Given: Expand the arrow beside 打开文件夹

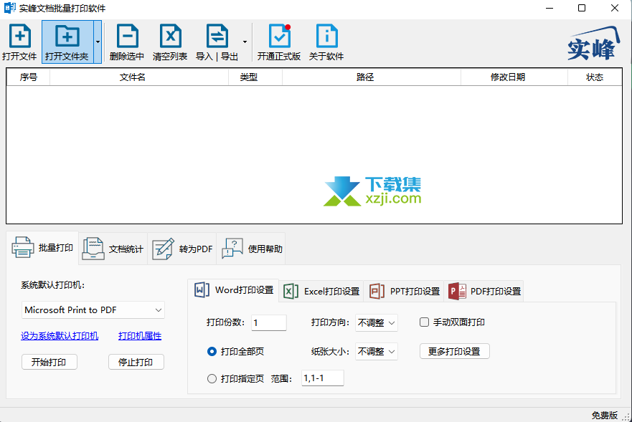Looking at the screenshot, I should point(98,42).
